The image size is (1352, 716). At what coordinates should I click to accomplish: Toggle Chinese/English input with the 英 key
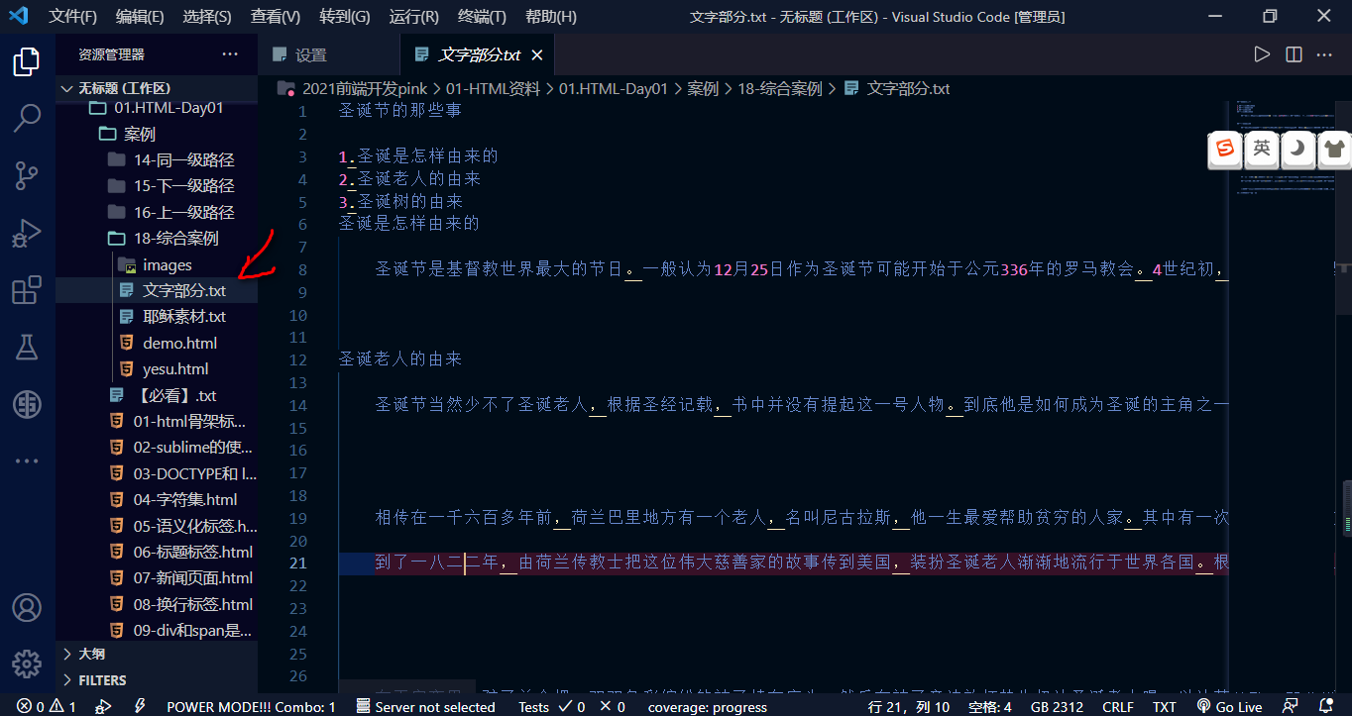tap(1261, 150)
